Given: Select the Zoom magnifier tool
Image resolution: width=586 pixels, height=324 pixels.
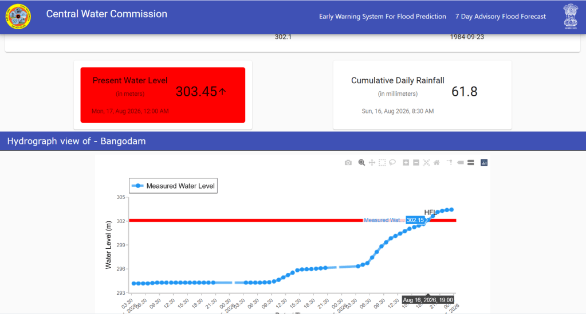Looking at the screenshot, I should [361, 162].
